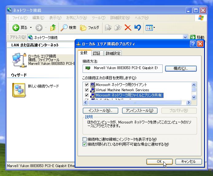
Task: Click the 検索 (Search) magnifier toolbar button
Action: point(68,28)
